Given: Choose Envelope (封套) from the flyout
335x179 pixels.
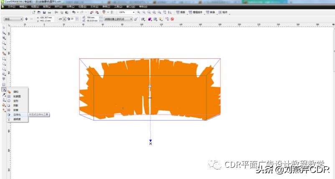Looking at the screenshot, I should (x=17, y=110).
